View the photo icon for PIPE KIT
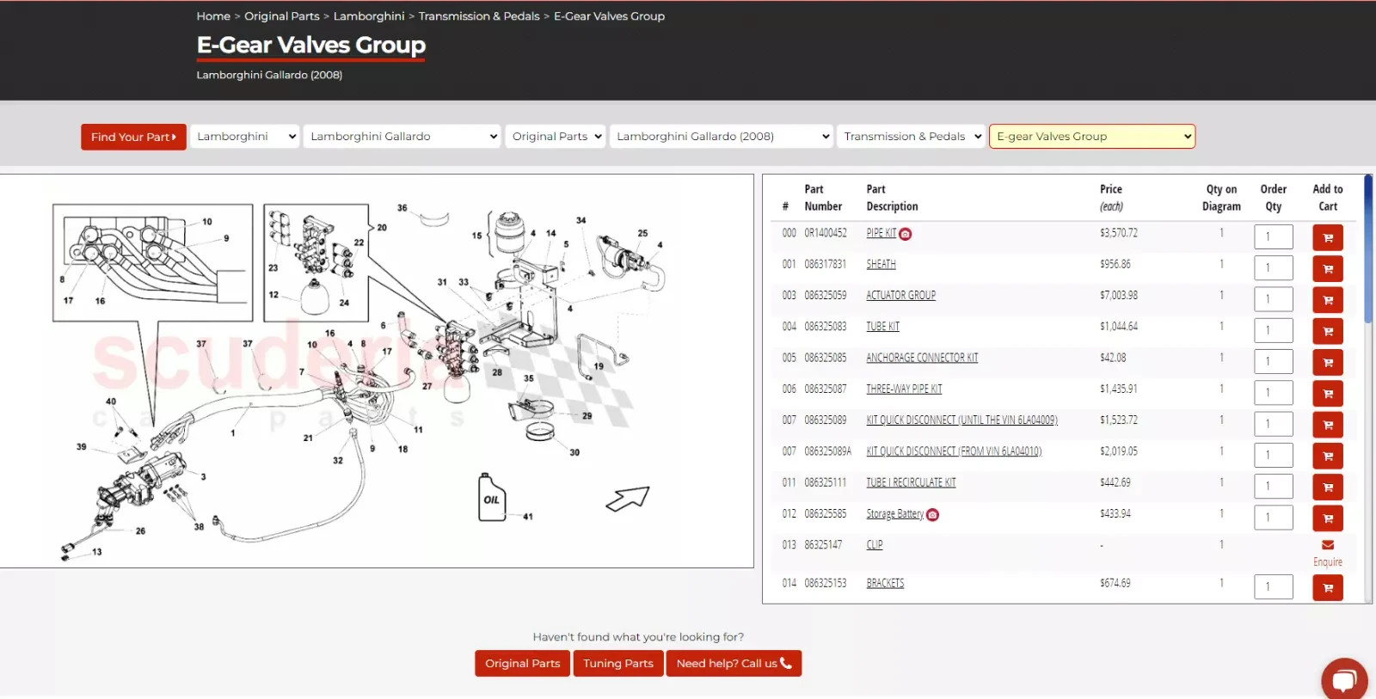The height and width of the screenshot is (699, 1376). point(906,234)
